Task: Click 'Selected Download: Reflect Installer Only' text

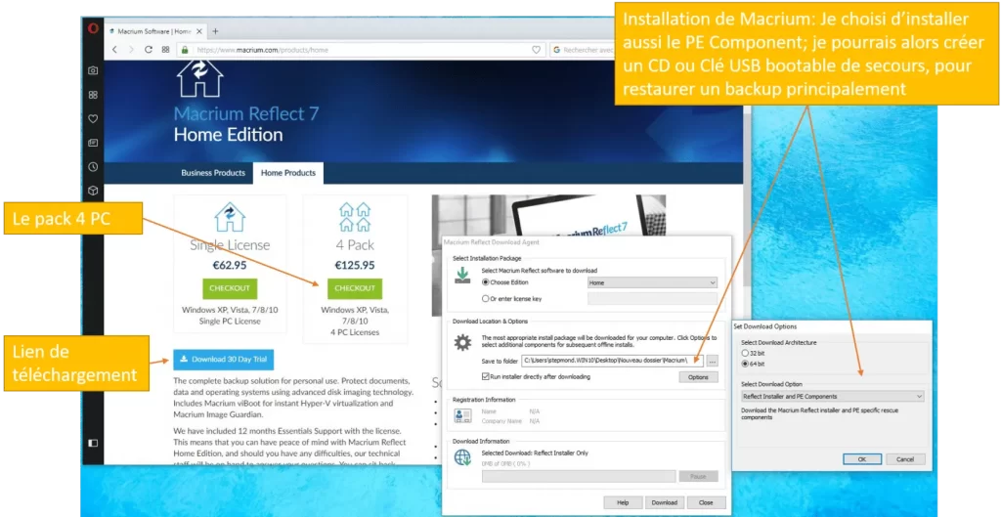Action: click(535, 453)
